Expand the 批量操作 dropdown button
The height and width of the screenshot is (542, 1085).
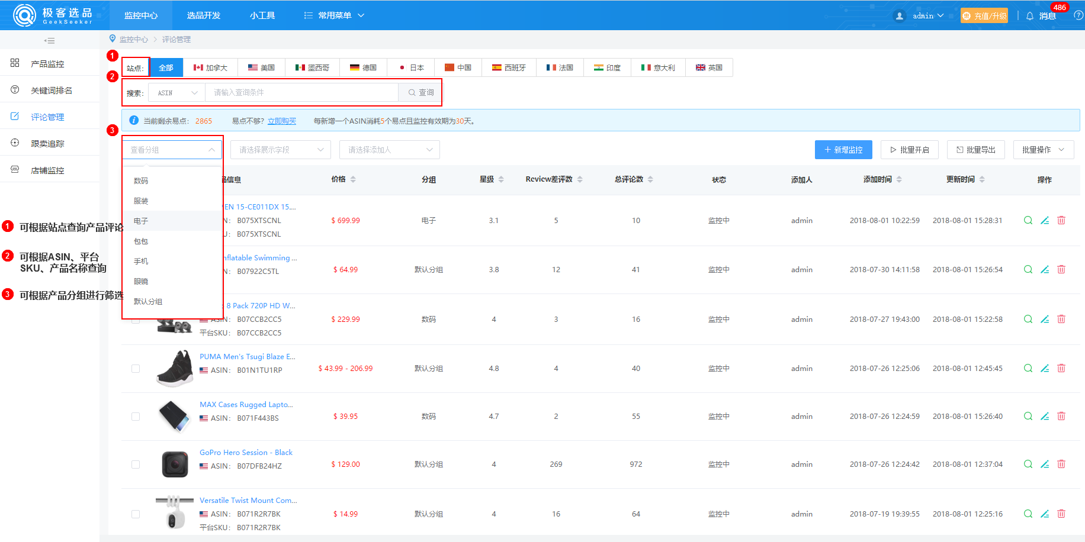tap(1044, 150)
